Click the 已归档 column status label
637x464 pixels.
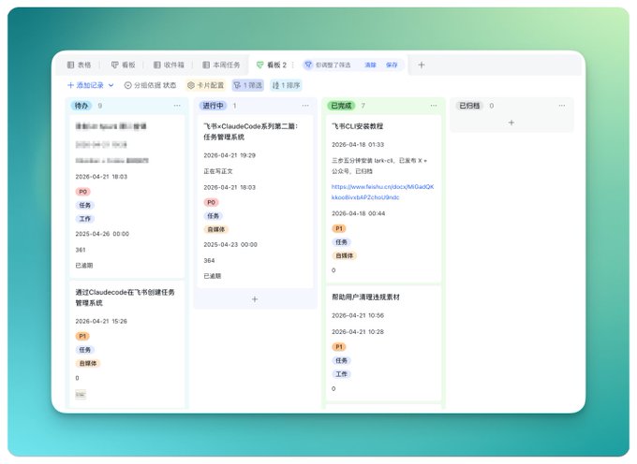click(469, 106)
